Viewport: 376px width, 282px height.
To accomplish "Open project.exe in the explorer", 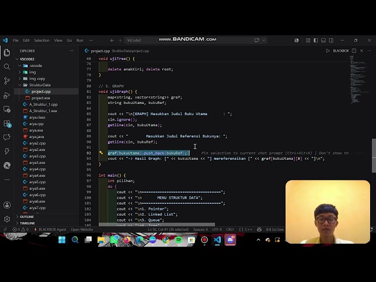I will tap(41, 98).
